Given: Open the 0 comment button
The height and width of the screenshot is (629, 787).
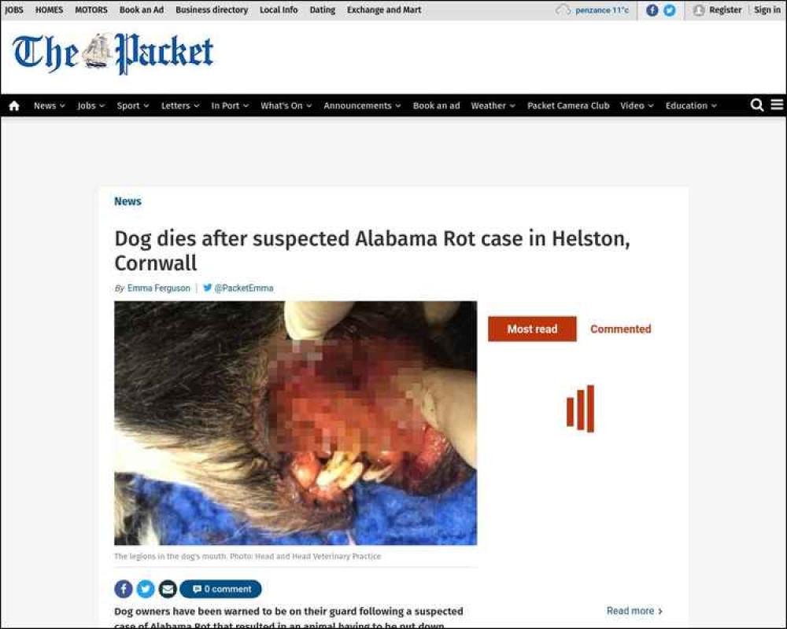Looking at the screenshot, I should pos(220,589).
